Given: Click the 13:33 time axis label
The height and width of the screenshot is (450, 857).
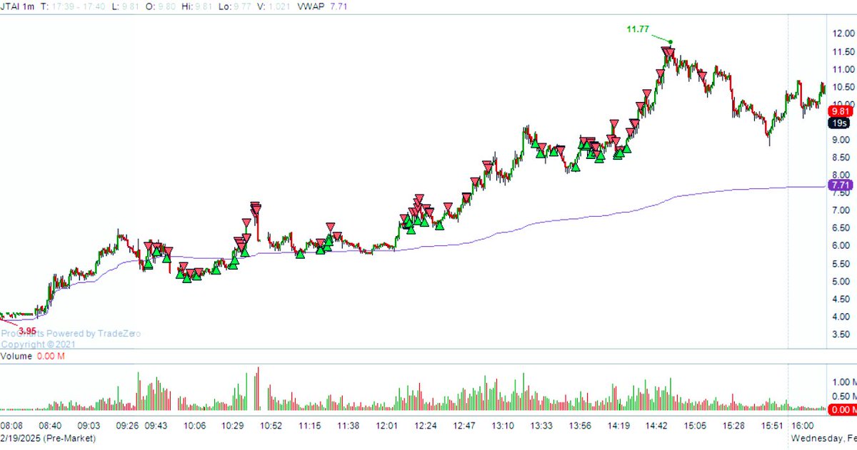Looking at the screenshot, I should [x=541, y=426].
